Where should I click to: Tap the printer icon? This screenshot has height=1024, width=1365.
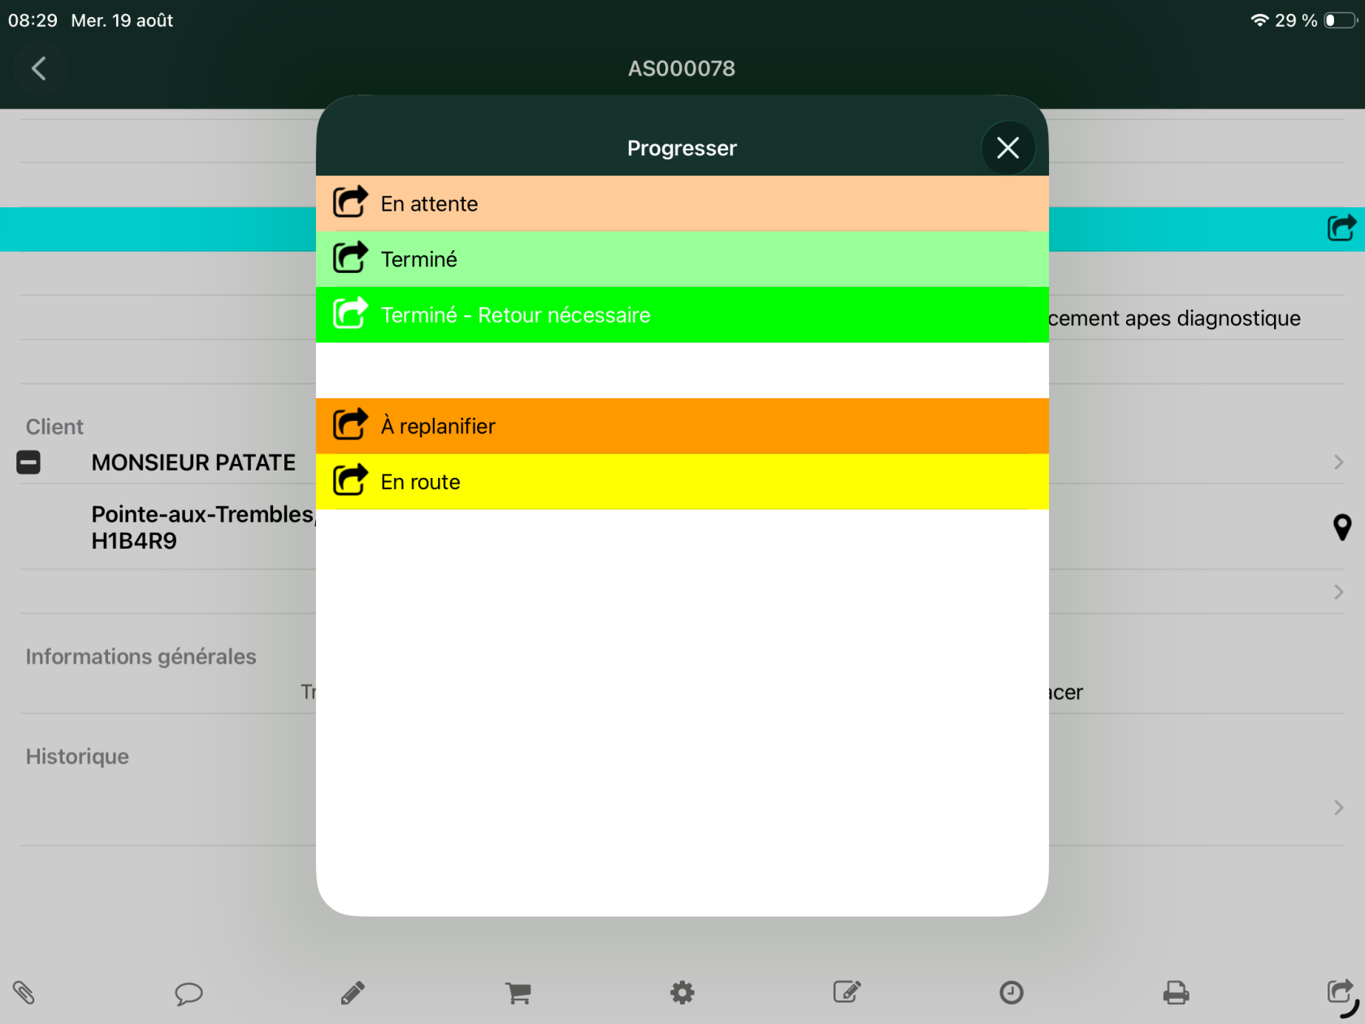point(1176,992)
